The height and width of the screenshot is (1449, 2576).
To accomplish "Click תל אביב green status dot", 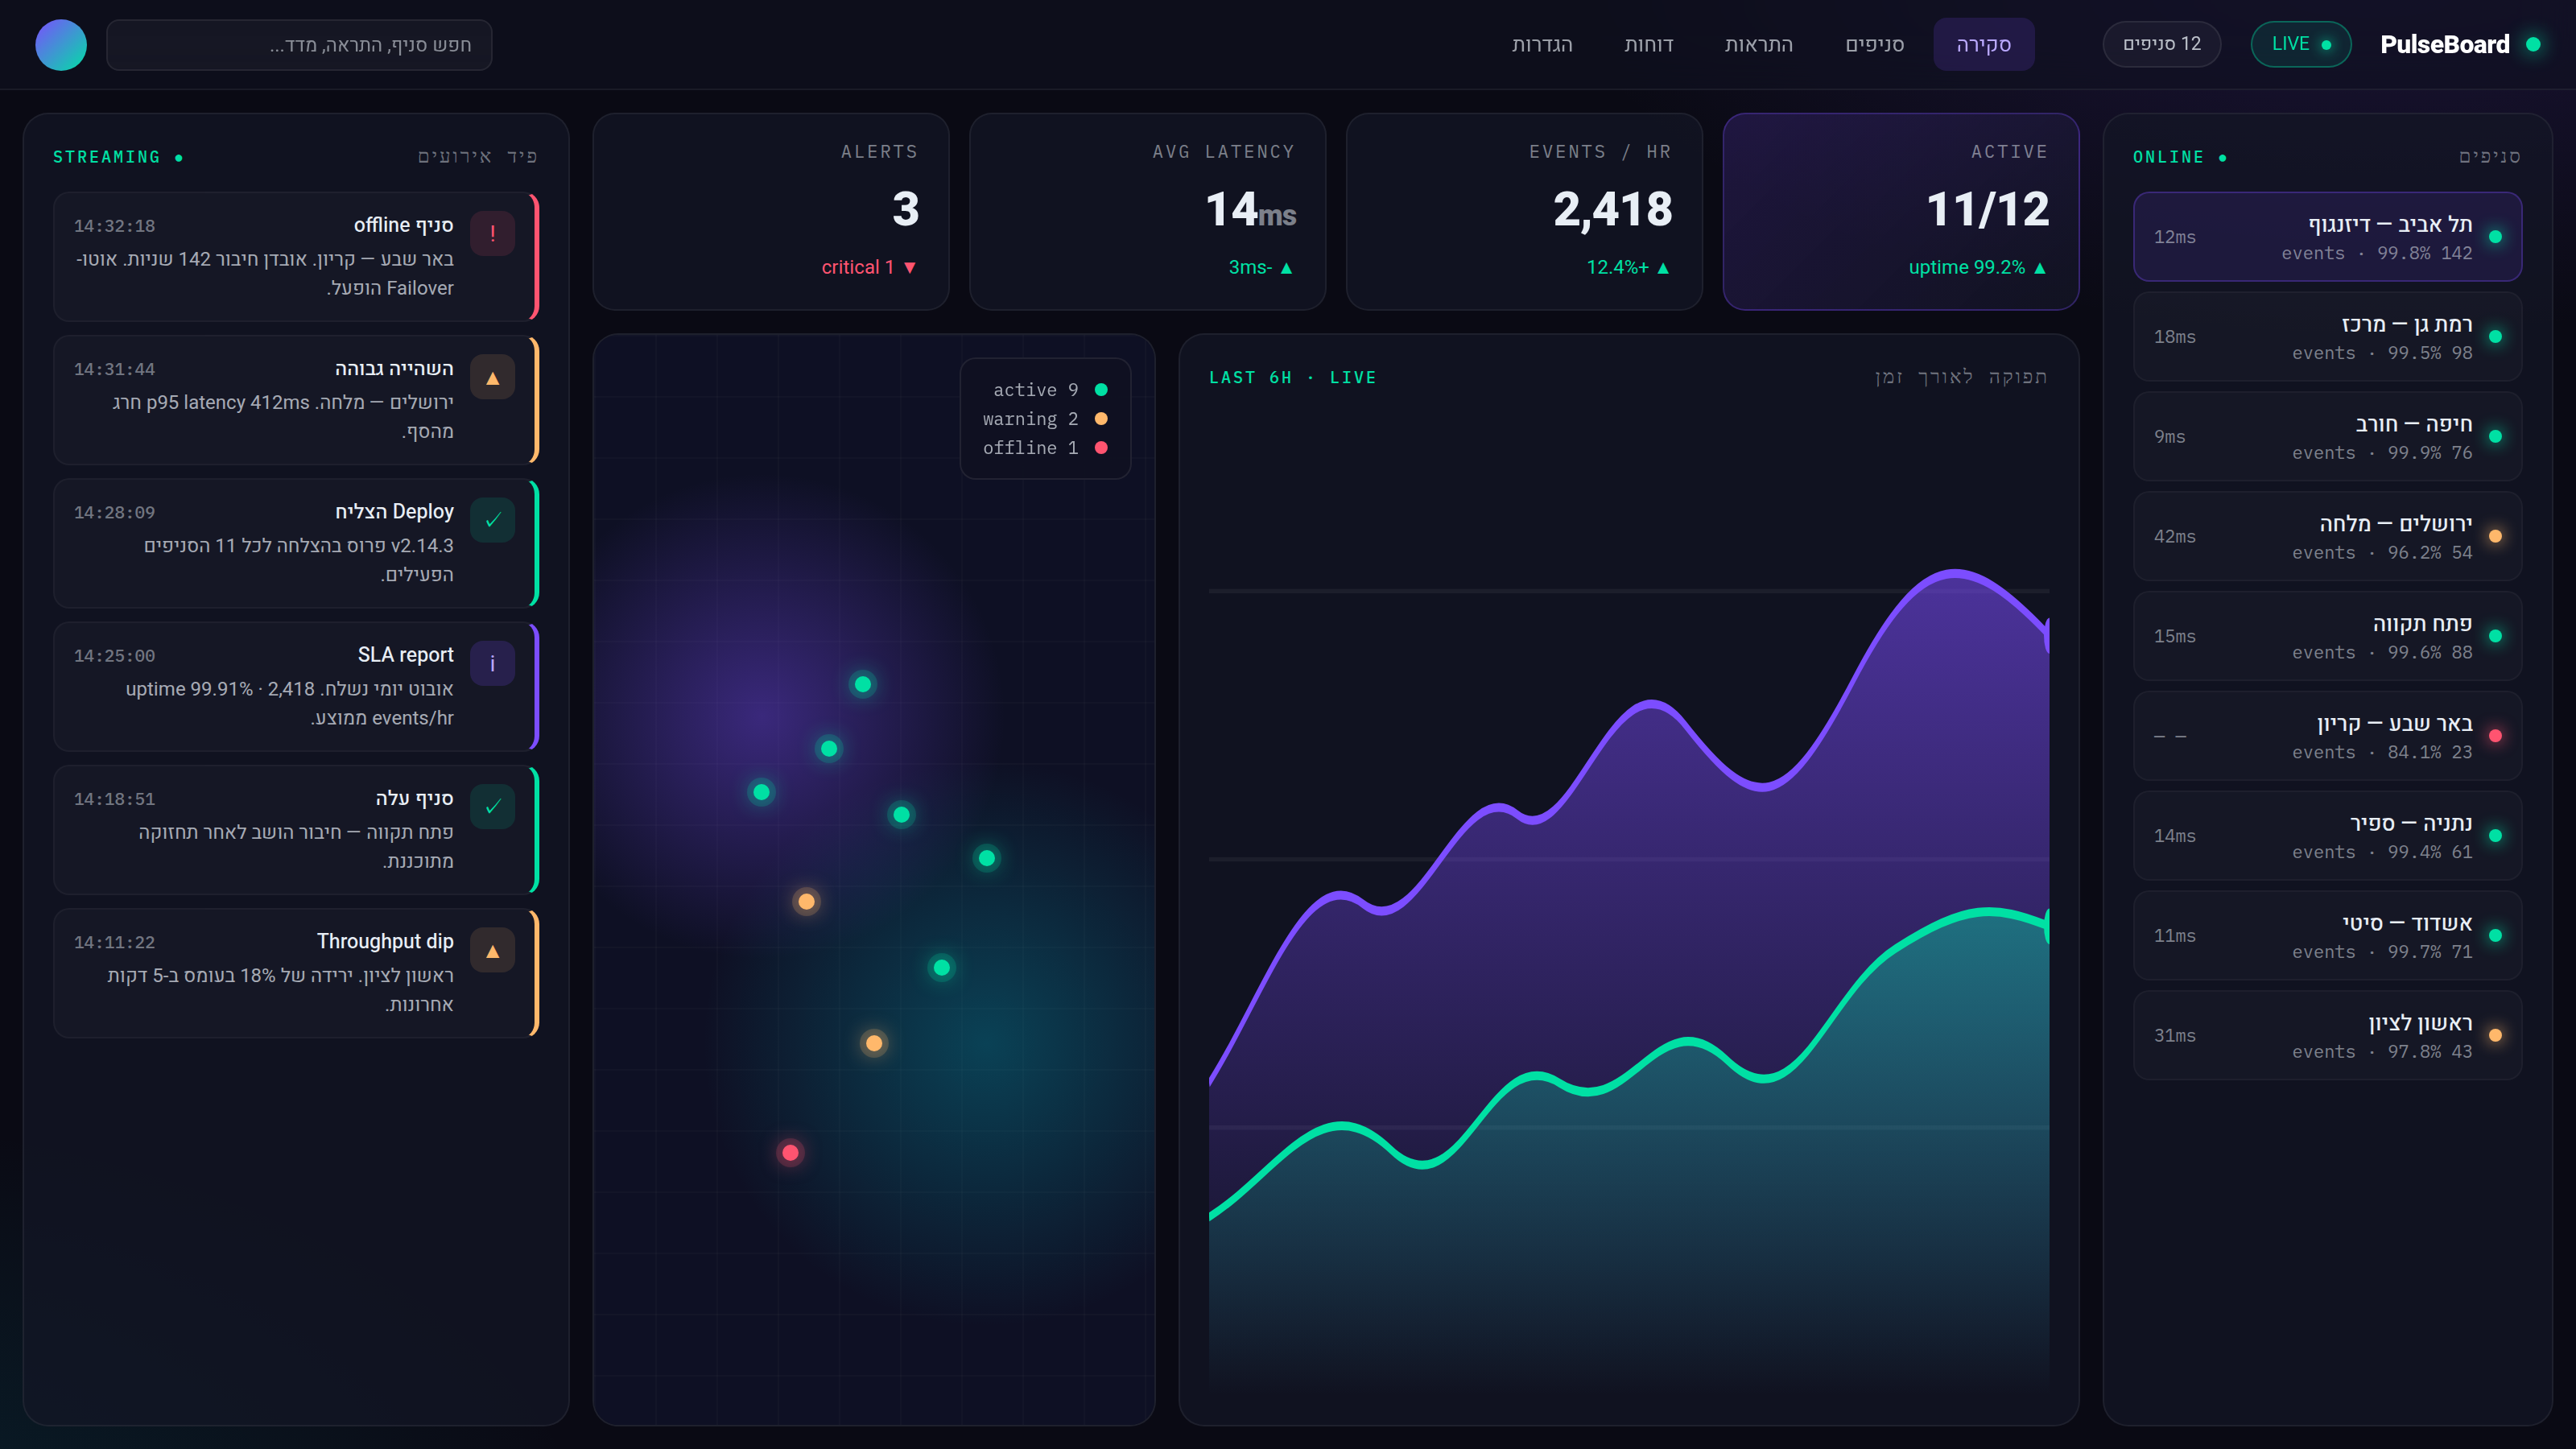I will coord(2495,237).
